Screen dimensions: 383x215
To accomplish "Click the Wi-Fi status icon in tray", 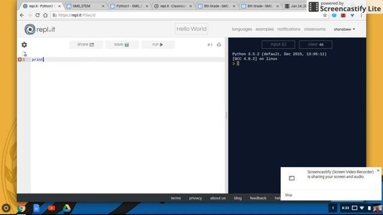I will (x=361, y=208).
